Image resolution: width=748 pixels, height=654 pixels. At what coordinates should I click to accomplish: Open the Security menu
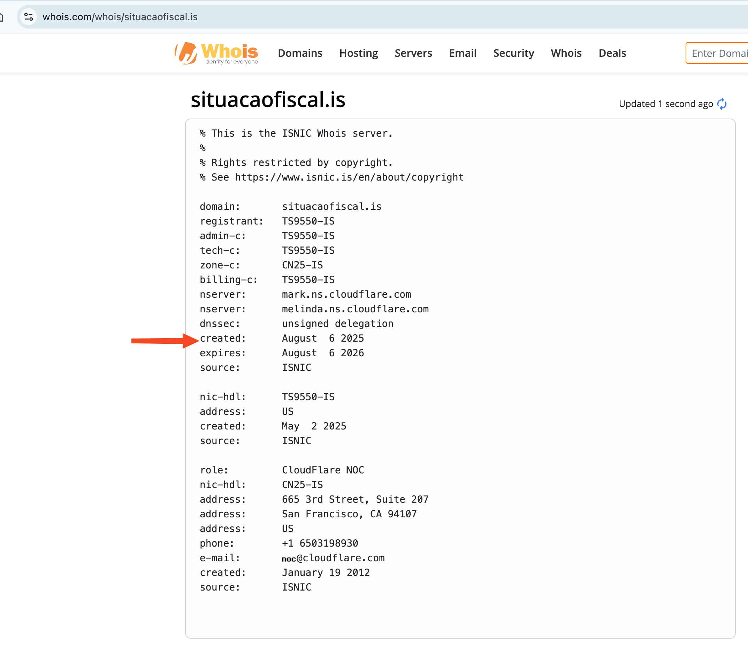point(513,53)
